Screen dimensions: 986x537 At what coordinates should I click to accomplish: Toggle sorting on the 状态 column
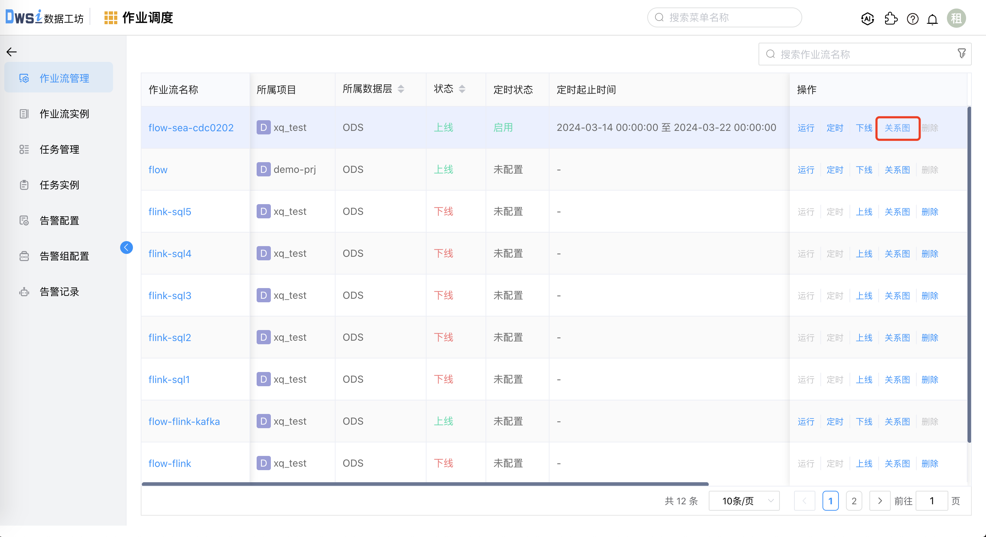(x=462, y=89)
